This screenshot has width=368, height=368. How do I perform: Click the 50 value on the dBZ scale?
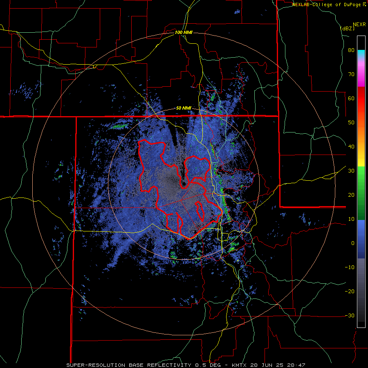click(x=351, y=123)
